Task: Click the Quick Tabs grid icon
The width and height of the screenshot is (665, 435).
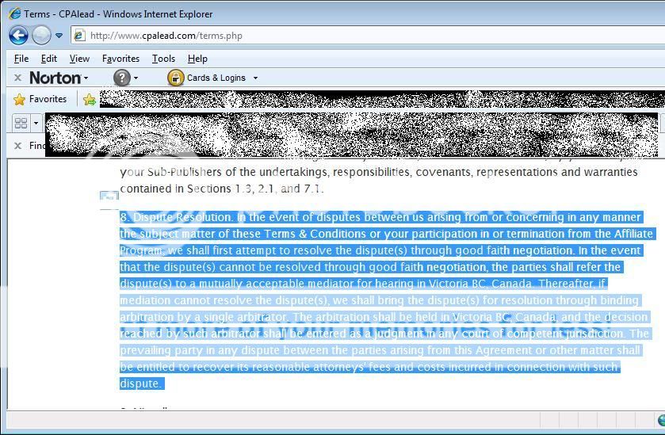Action: coord(21,124)
